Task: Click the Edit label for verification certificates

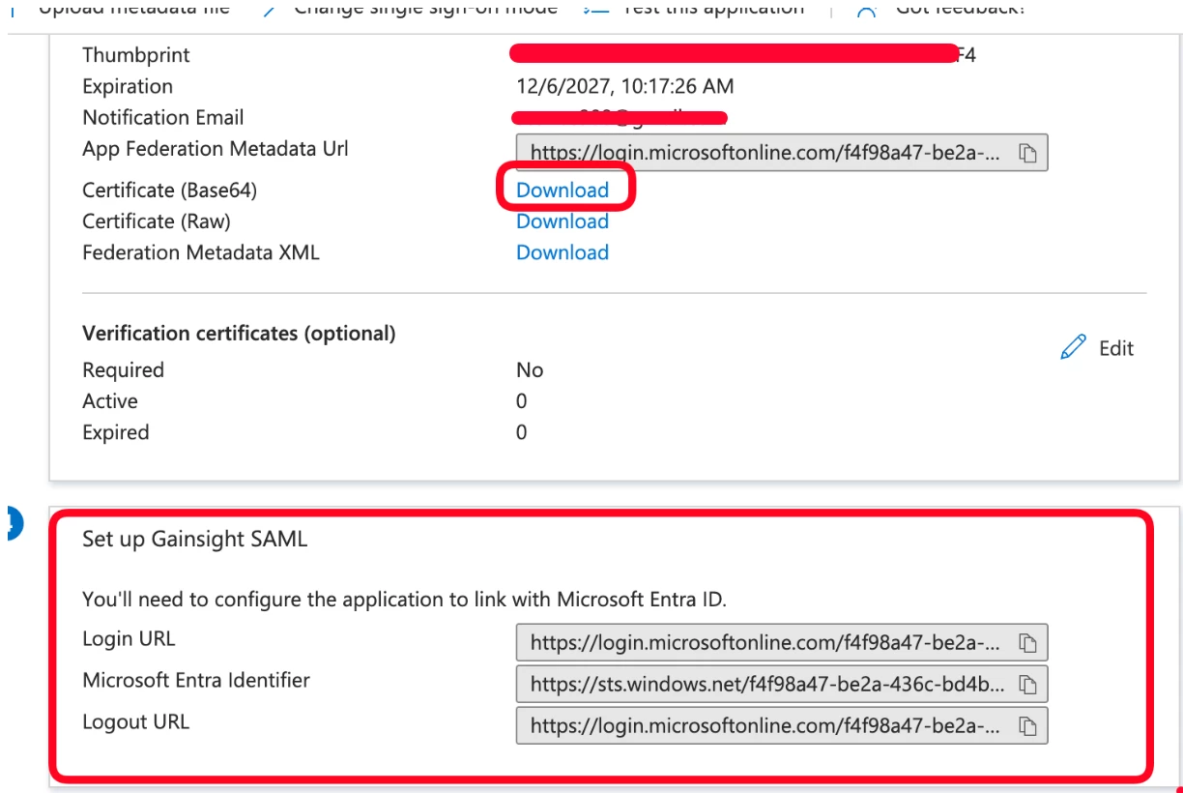Action: coord(1116,348)
